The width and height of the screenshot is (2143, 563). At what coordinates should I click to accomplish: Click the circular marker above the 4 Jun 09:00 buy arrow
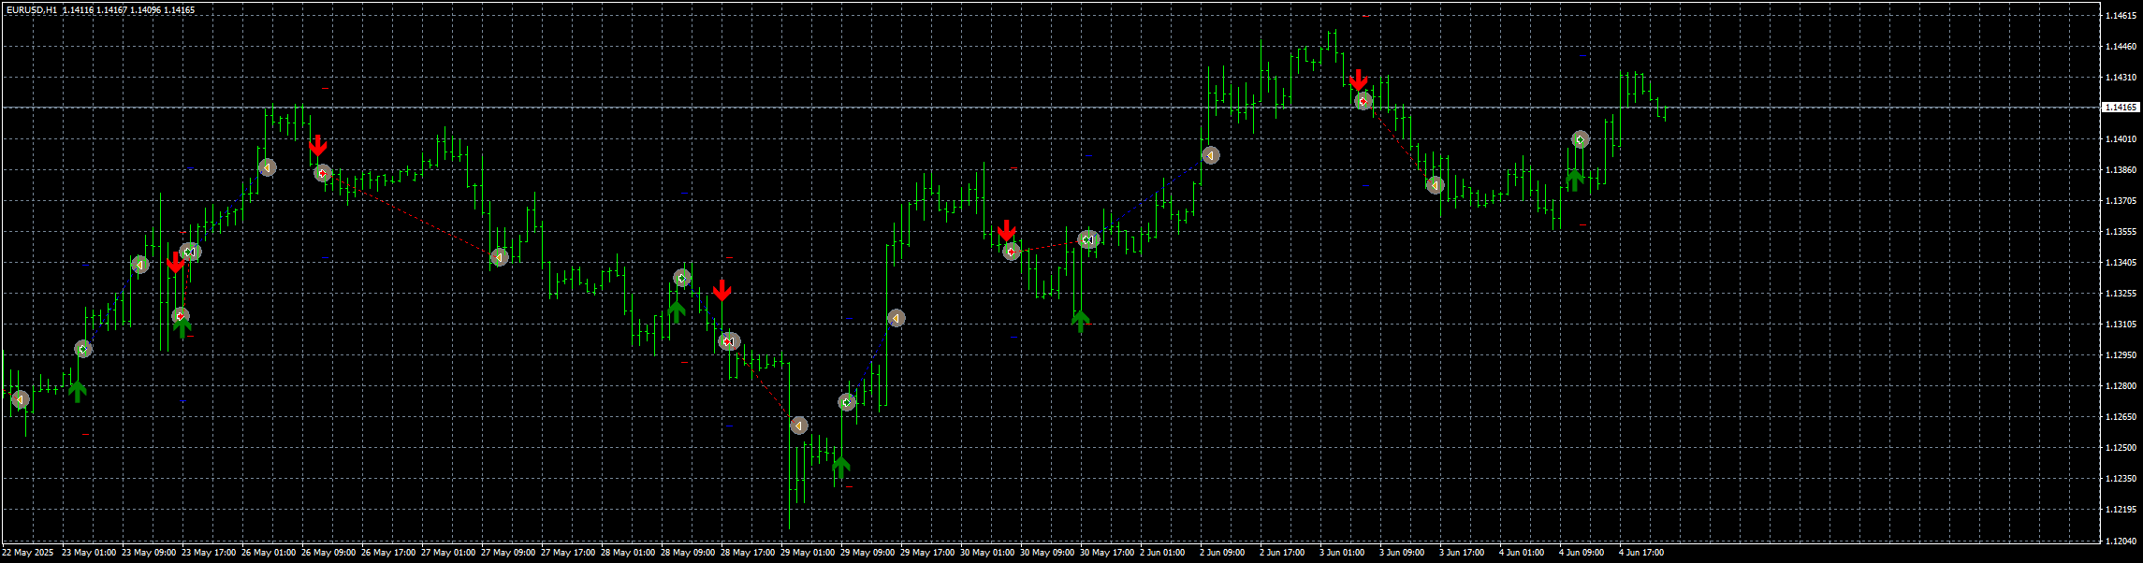[x=1581, y=140]
